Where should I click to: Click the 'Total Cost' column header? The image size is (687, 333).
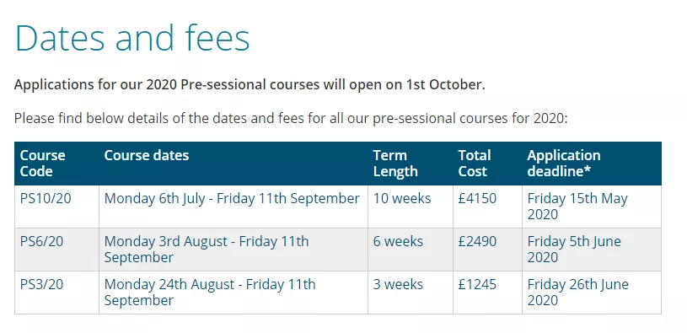488,164
